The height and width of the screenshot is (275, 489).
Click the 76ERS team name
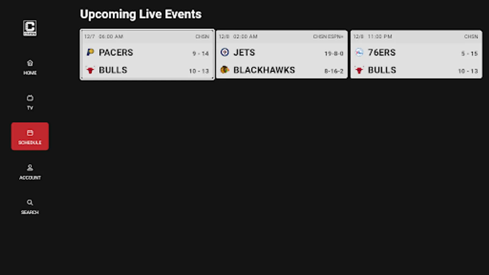[x=382, y=53]
